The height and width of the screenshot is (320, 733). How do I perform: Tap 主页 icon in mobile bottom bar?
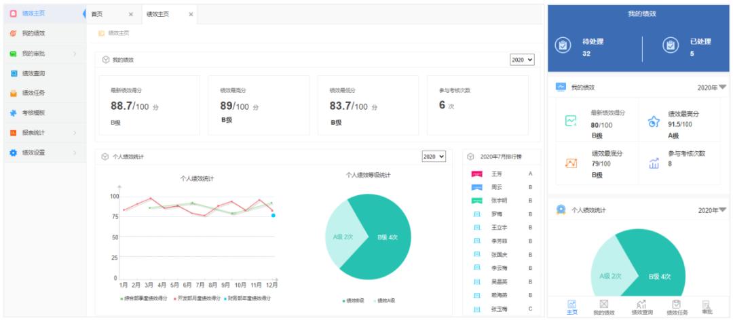tap(571, 306)
